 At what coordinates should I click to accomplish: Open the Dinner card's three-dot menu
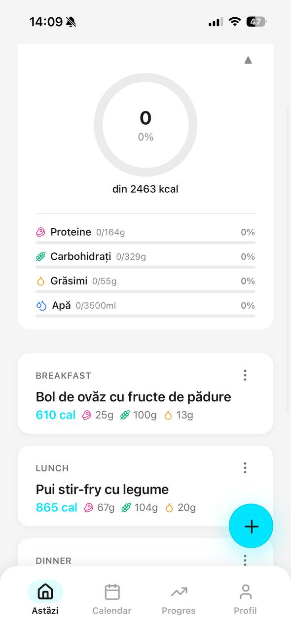tap(245, 560)
